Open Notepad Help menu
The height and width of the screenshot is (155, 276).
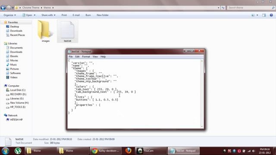tap(103, 56)
